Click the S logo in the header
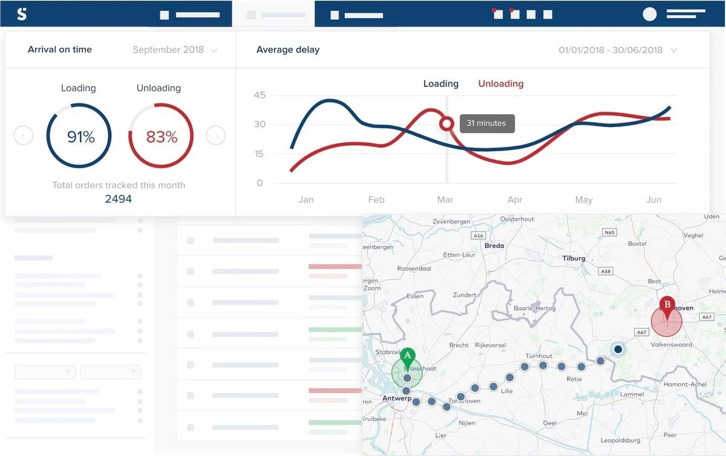The width and height of the screenshot is (726, 456). (22, 14)
